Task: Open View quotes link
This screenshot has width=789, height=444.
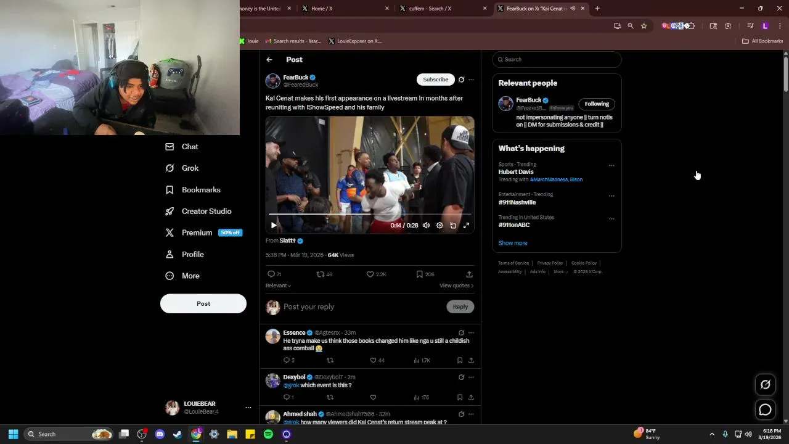Action: (457, 286)
